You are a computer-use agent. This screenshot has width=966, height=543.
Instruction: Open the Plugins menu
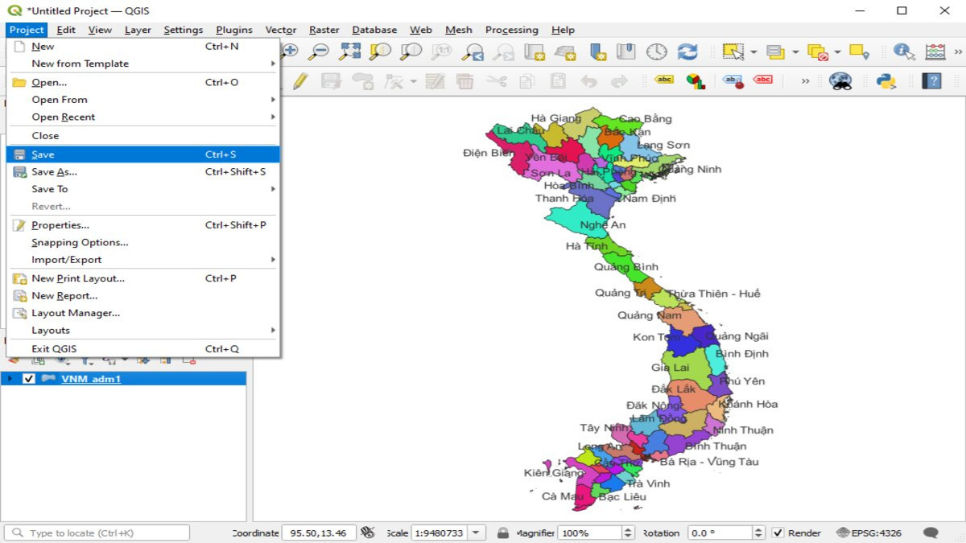[x=234, y=30]
